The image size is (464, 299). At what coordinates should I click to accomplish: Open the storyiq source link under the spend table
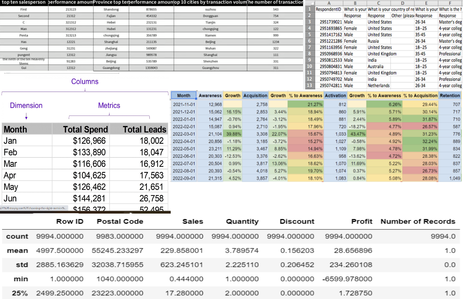[x=34, y=209]
